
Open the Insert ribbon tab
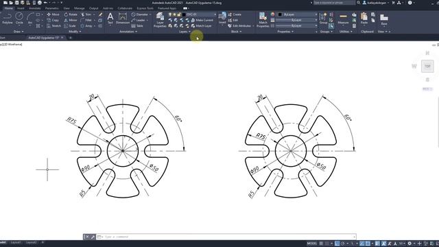[x=21, y=8]
